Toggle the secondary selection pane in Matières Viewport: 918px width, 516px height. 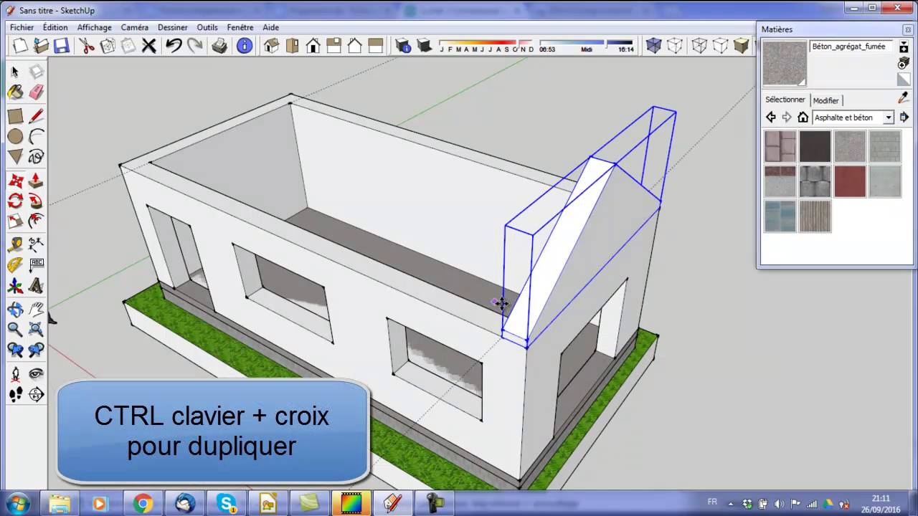click(904, 47)
